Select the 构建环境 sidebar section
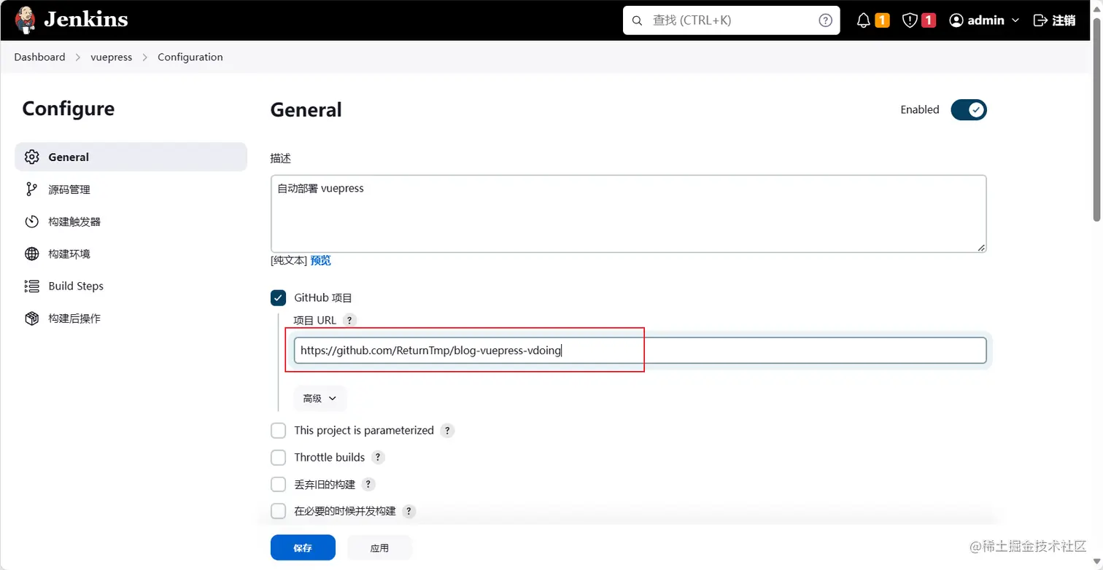 [131, 254]
